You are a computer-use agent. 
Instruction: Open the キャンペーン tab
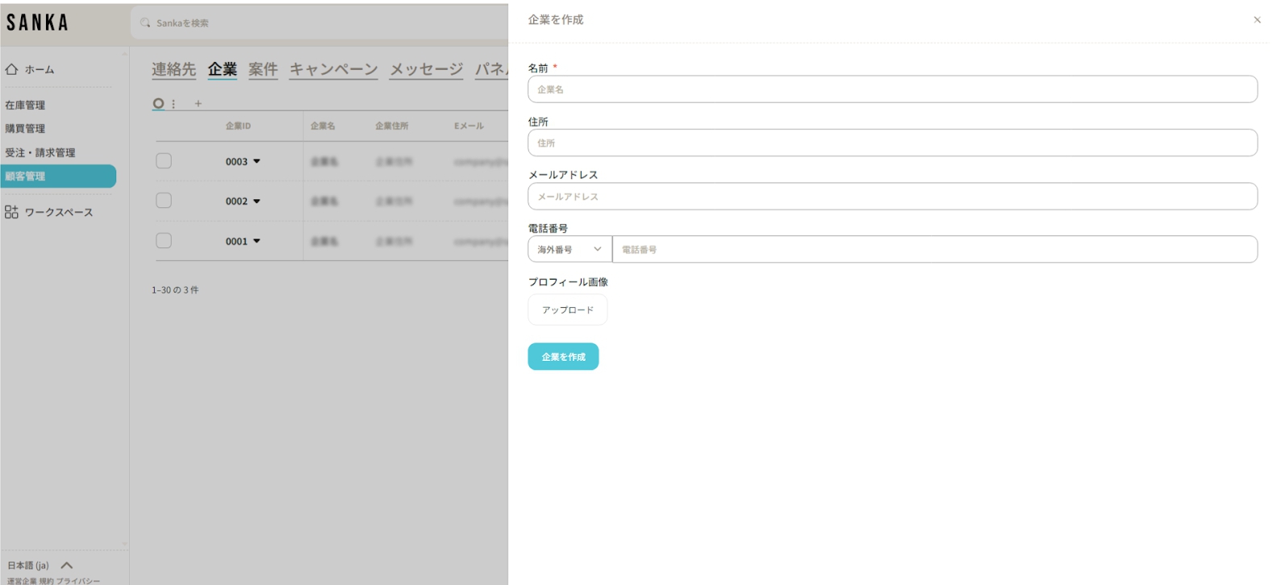click(333, 69)
